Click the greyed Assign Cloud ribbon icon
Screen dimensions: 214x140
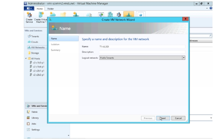click(x=89, y=15)
